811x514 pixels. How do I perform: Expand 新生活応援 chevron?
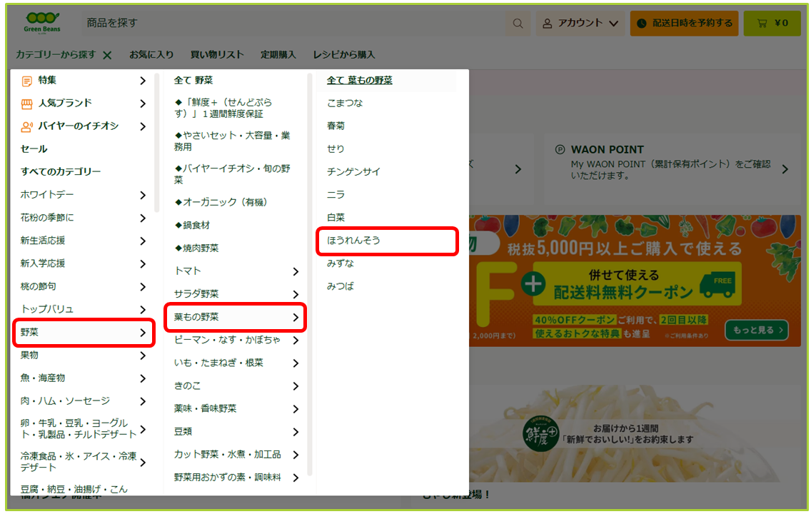pyautogui.click(x=143, y=241)
